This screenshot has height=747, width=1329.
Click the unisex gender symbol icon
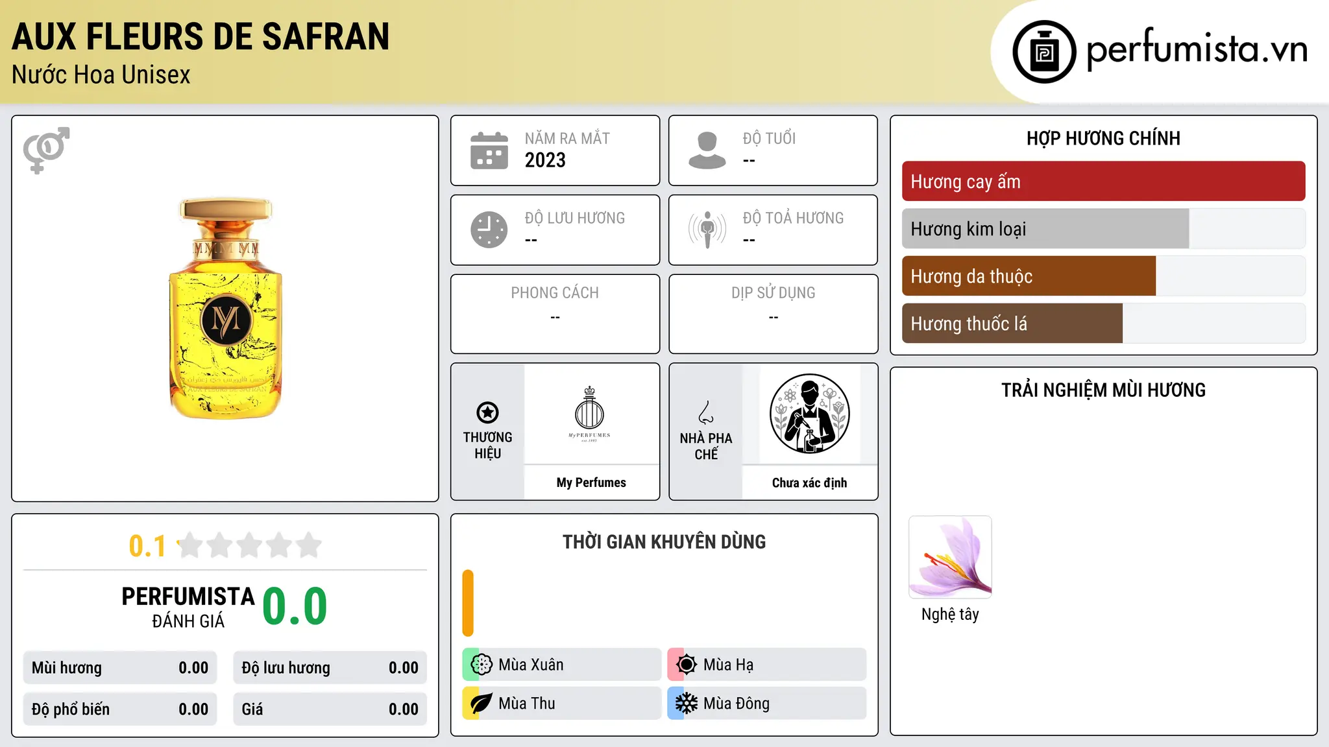pyautogui.click(x=46, y=150)
